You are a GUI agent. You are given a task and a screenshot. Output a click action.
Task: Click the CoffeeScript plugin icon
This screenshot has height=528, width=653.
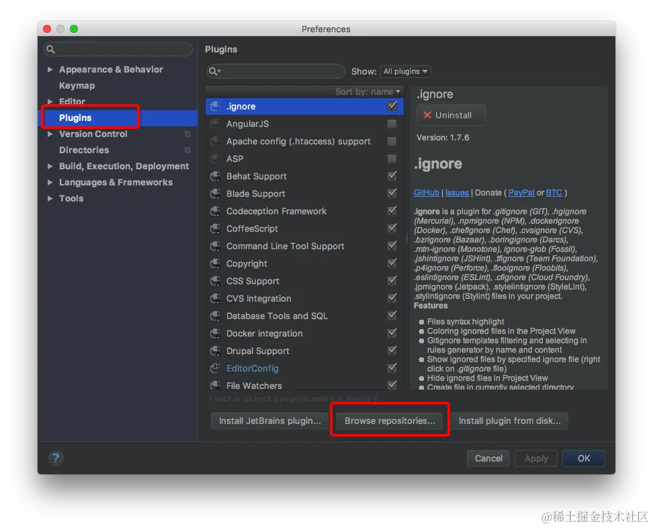pyautogui.click(x=215, y=228)
